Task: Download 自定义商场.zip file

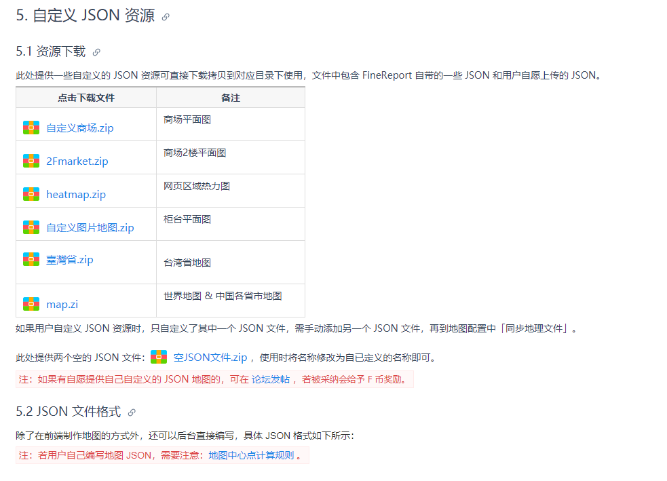Action: pyautogui.click(x=80, y=128)
